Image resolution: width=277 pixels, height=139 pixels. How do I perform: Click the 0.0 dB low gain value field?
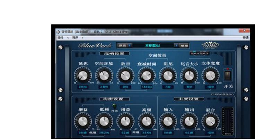click(83, 133)
